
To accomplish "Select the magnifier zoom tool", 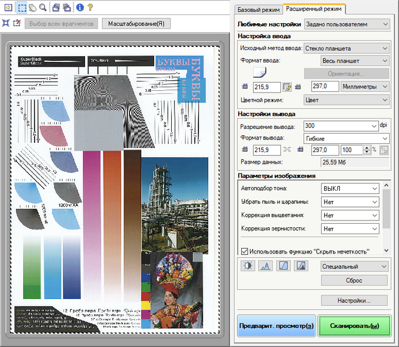I will coord(43,8).
